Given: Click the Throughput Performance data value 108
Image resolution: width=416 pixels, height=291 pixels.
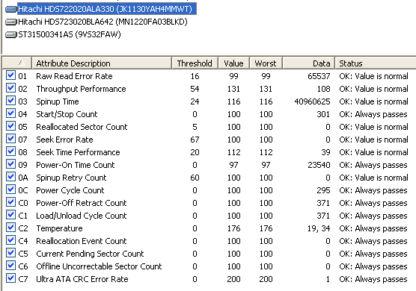Looking at the screenshot, I should point(324,89).
